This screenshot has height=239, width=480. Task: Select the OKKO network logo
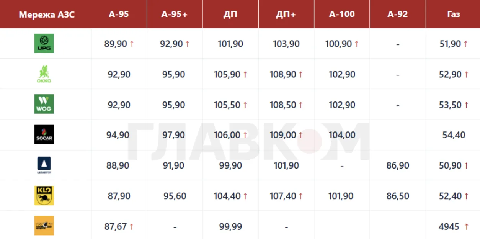tap(44, 74)
